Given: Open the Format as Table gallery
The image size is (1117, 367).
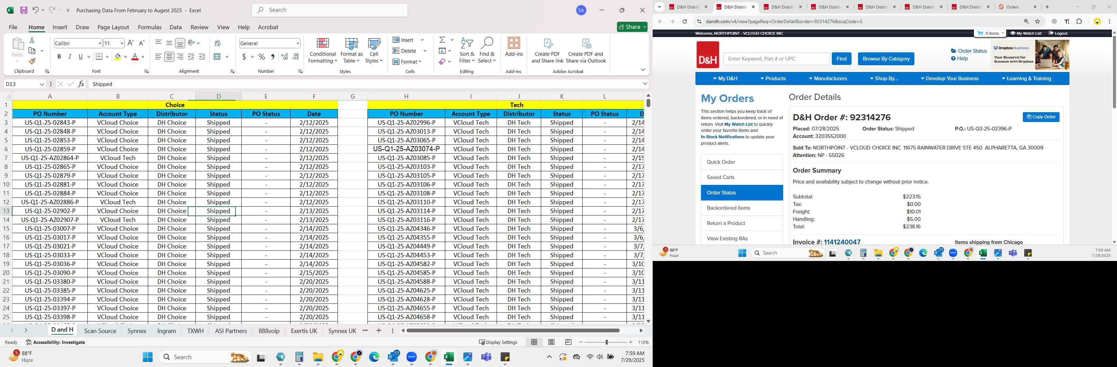Looking at the screenshot, I should tap(352, 51).
